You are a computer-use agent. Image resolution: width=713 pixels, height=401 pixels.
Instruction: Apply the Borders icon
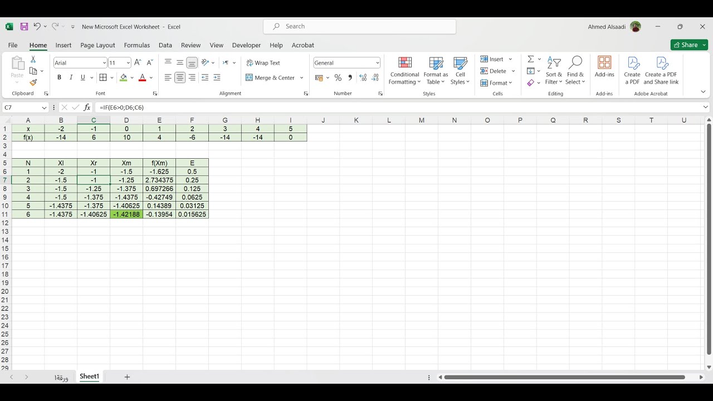pos(103,77)
